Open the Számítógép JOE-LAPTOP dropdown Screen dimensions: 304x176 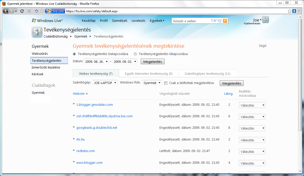click(x=105, y=83)
